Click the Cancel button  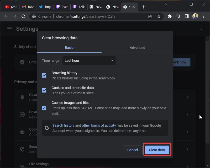[x=133, y=150]
